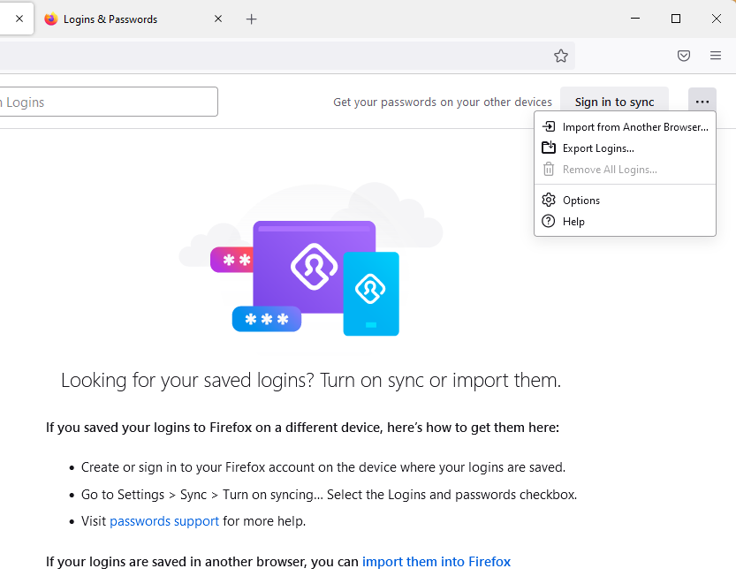Viewport: 736px width, 576px height.
Task: Click the Options gear menu entry
Action: tap(580, 201)
